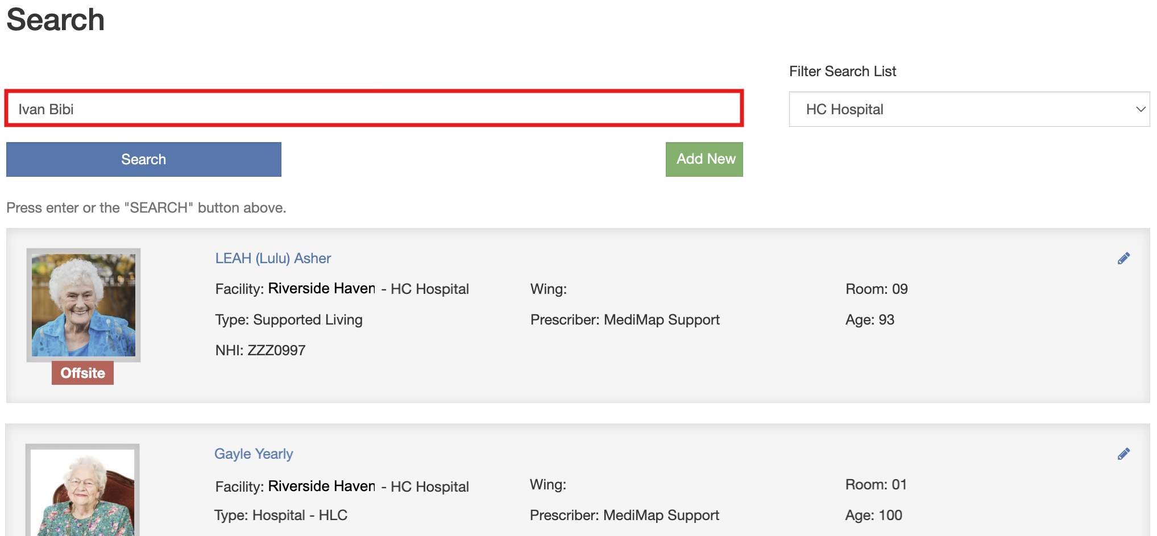Click the Room: 01 field

click(x=876, y=485)
